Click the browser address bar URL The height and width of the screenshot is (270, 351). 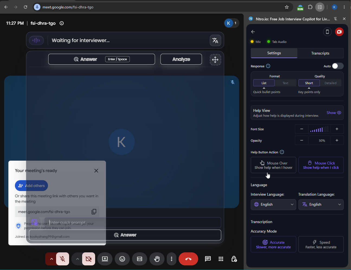68,7
